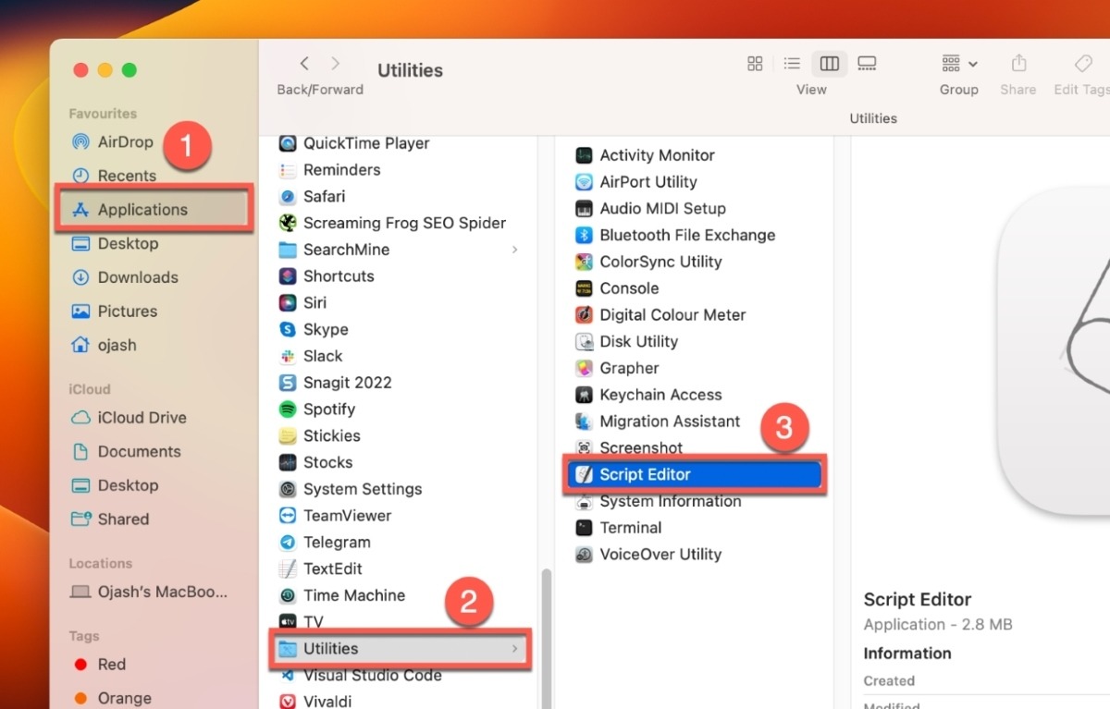Enable gallery view mode
The height and width of the screenshot is (709, 1110).
click(866, 63)
